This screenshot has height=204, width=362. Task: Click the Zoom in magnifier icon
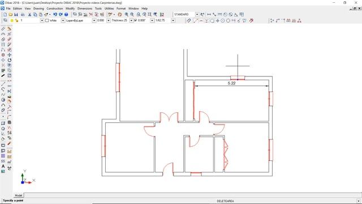[127, 14]
